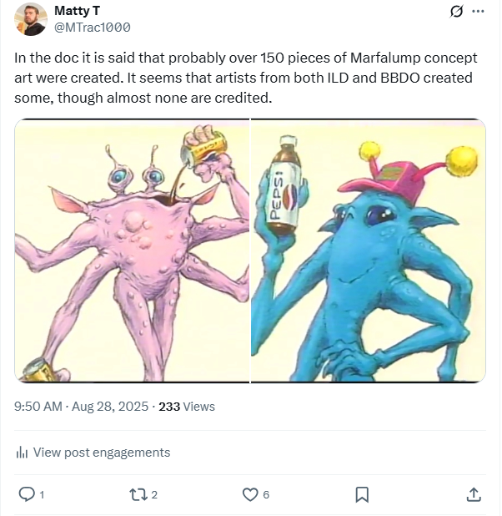
Task: Open View post engagements
Action: [101, 453]
